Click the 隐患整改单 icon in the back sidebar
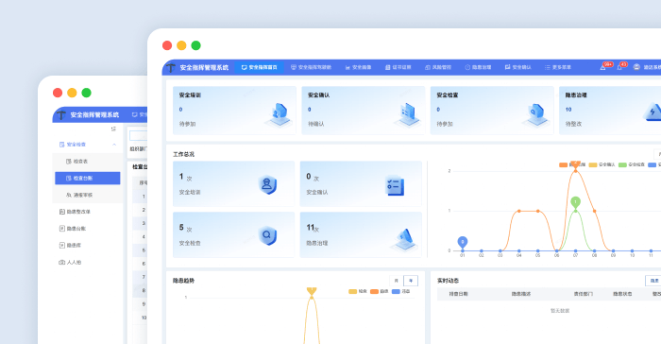Viewport: 661px width, 344px height. point(62,212)
